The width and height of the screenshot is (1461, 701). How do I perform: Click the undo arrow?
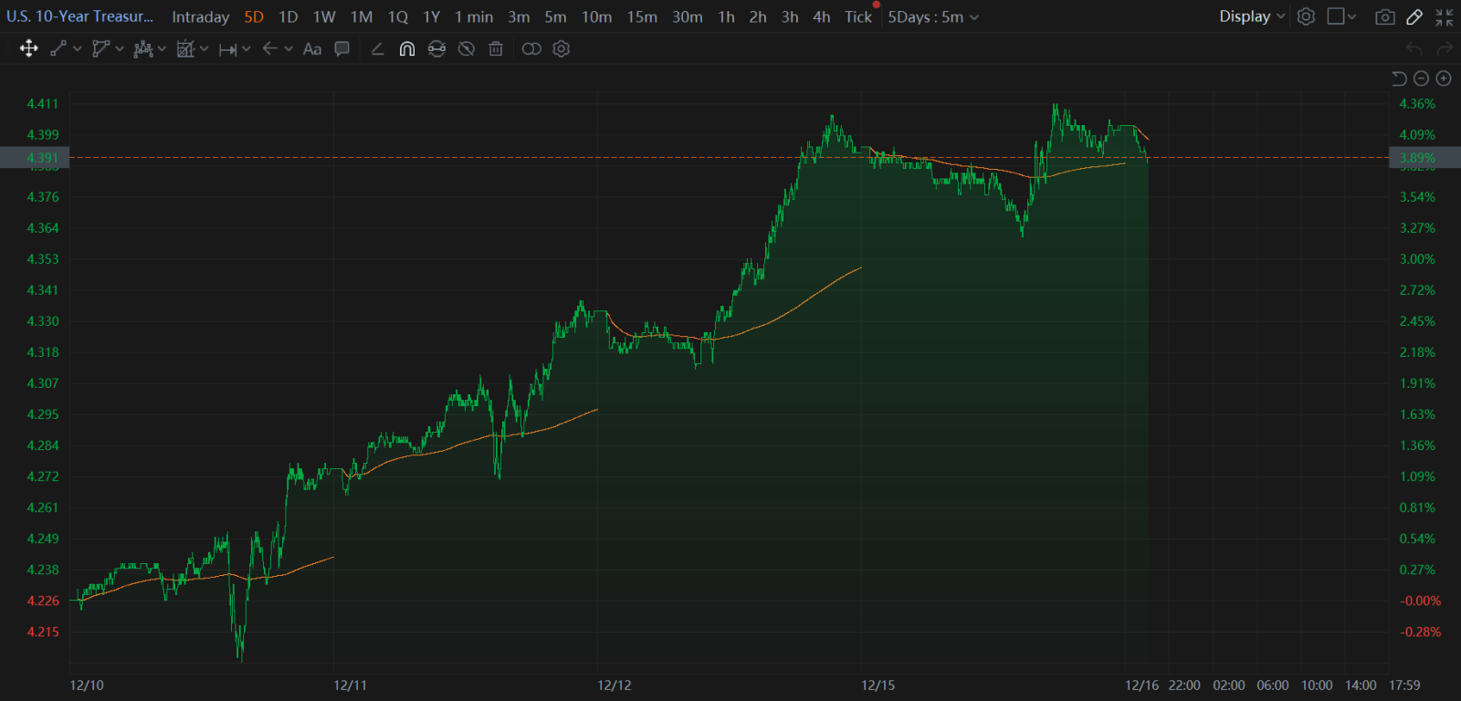pos(1414,48)
